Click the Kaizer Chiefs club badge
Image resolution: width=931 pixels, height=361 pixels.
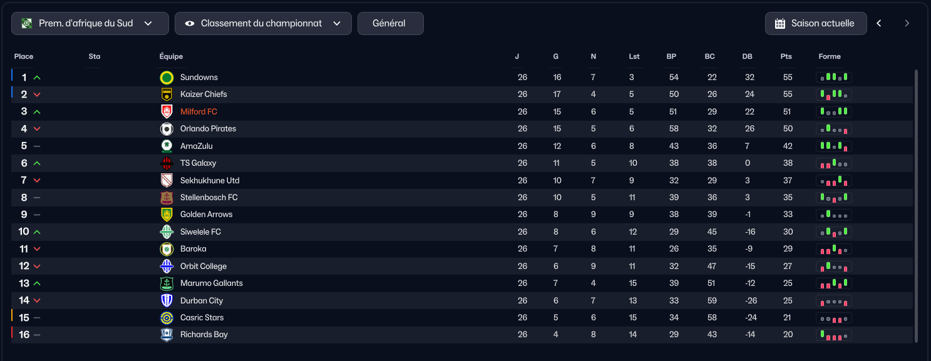[167, 94]
